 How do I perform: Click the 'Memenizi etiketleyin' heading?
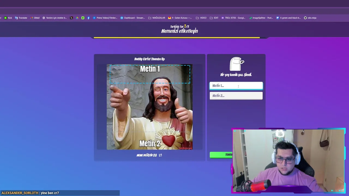tap(179, 31)
